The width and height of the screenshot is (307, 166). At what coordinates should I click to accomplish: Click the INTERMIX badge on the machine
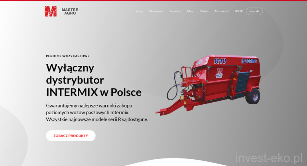(249, 61)
